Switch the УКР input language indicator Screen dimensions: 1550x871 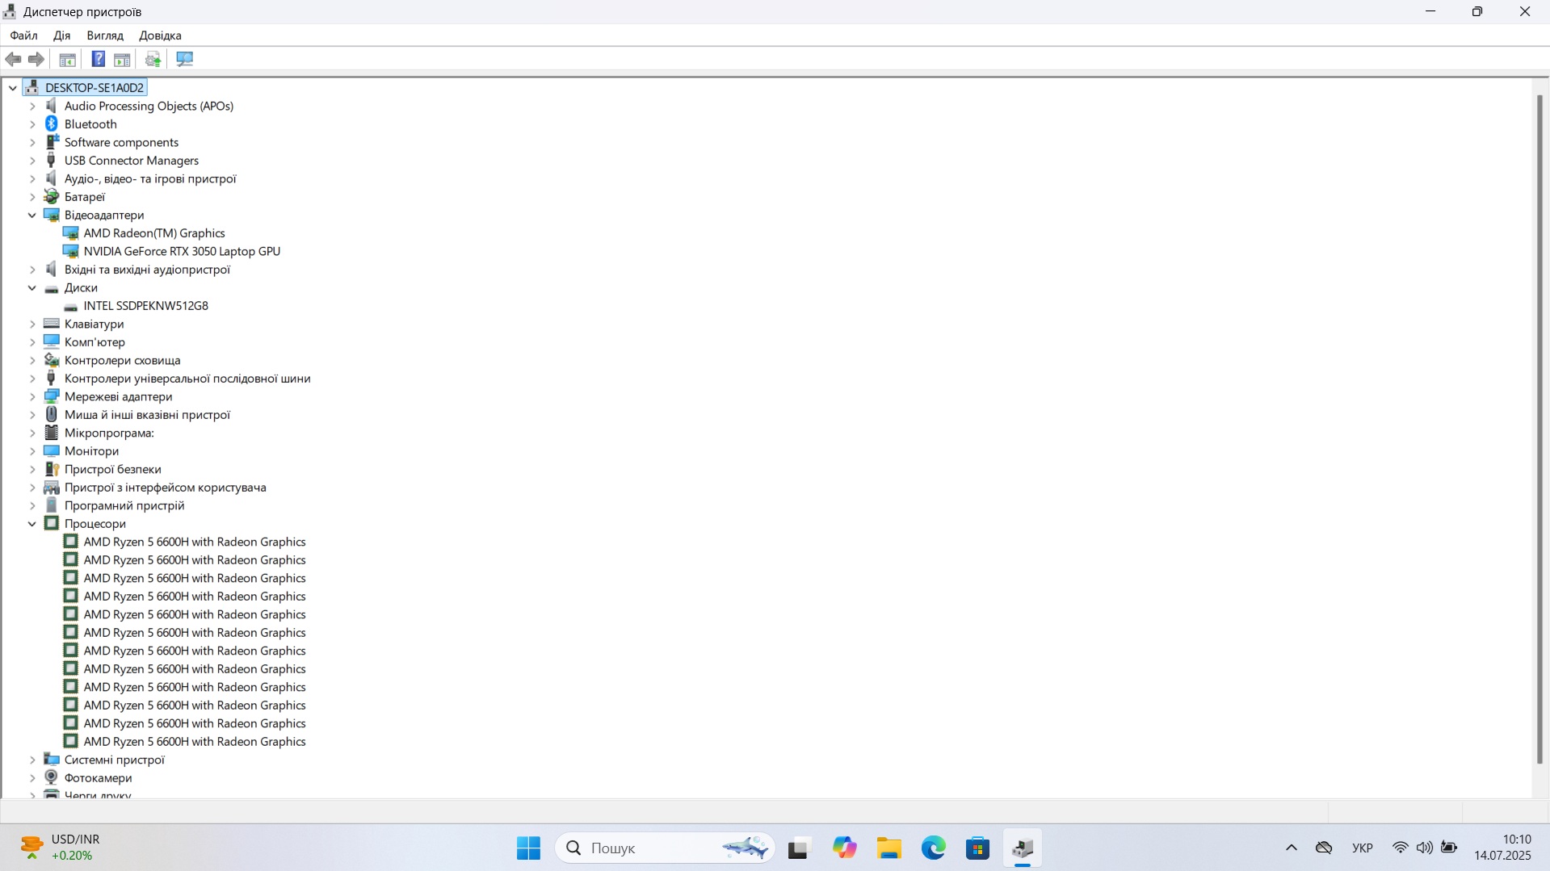[x=1363, y=848]
